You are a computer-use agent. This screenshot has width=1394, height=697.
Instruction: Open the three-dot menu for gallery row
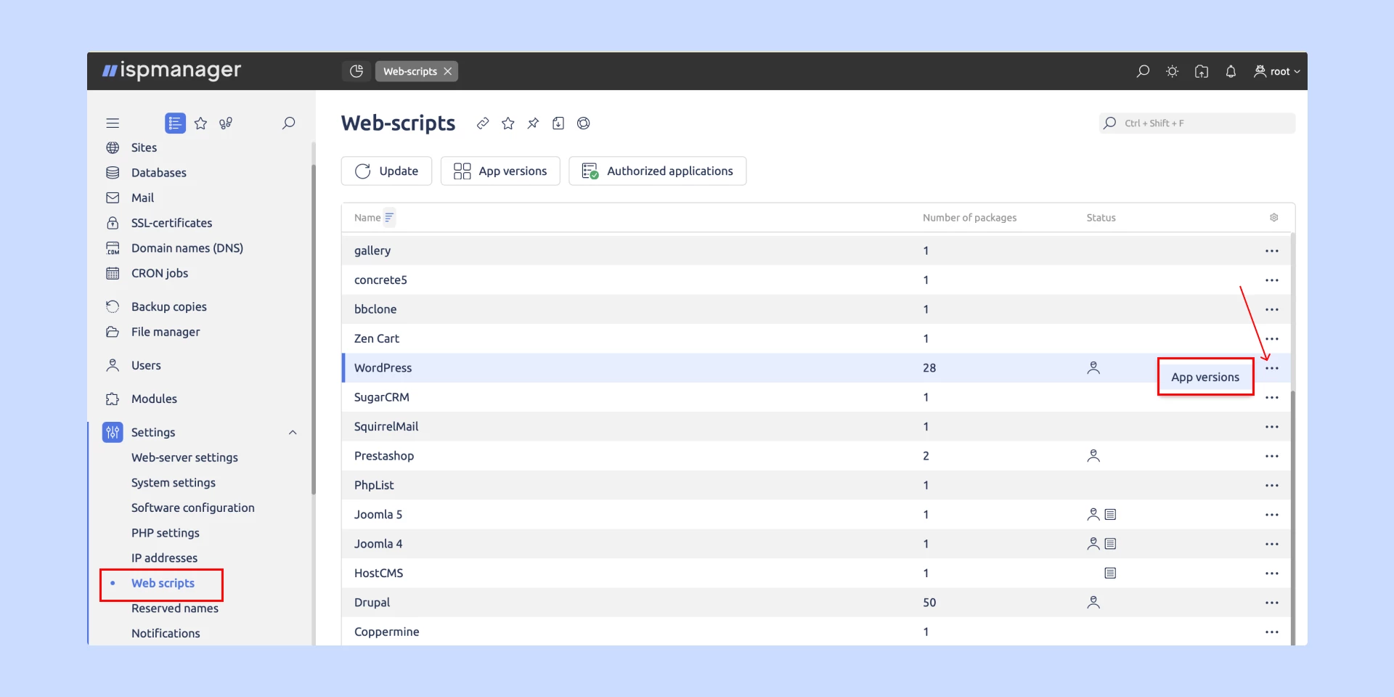[1271, 251]
